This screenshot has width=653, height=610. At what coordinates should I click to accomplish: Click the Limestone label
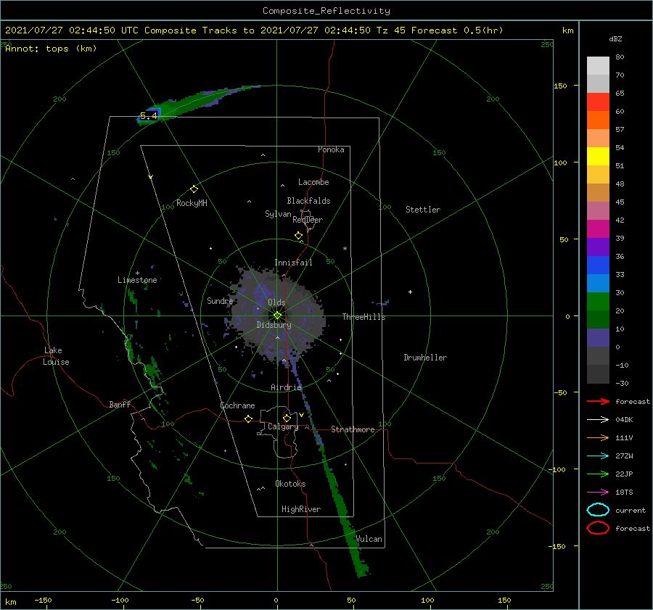pos(137,280)
